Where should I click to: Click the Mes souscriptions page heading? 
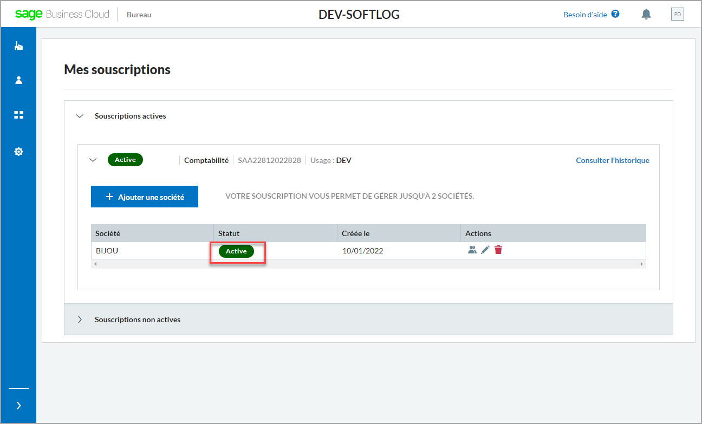click(x=117, y=69)
